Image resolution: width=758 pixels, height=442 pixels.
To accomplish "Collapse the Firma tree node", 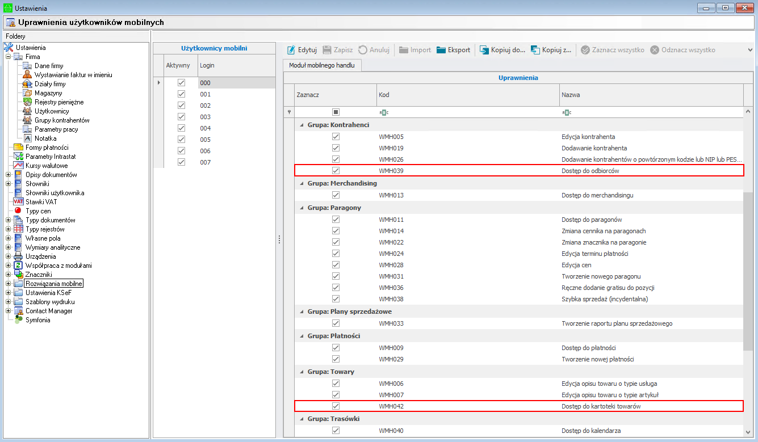I will 9,57.
